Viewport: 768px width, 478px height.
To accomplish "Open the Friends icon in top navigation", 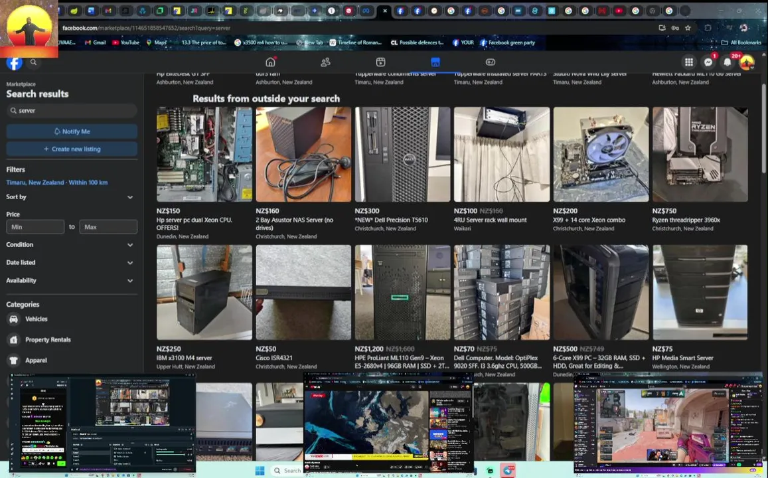I will 326,62.
